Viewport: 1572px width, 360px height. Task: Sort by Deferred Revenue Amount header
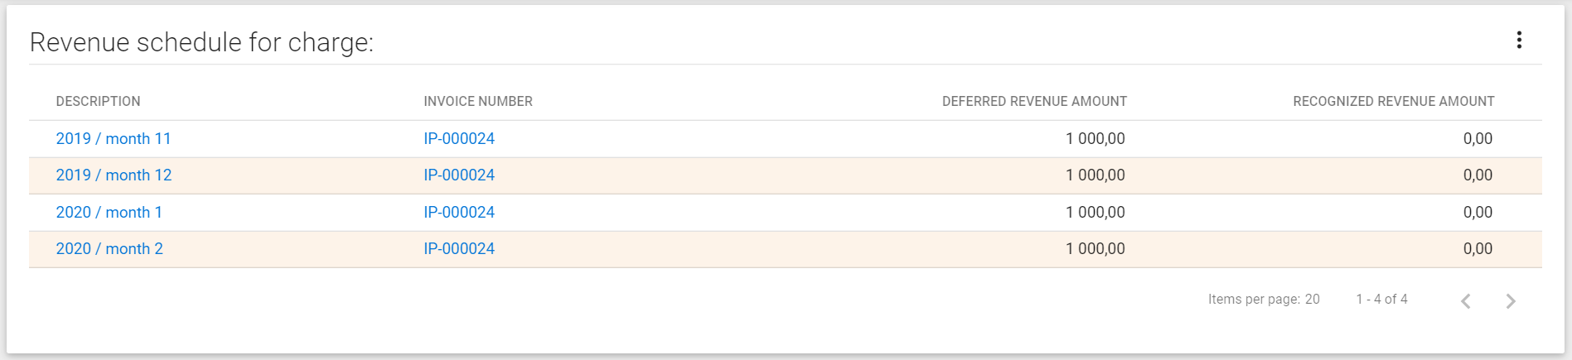pos(1034,101)
